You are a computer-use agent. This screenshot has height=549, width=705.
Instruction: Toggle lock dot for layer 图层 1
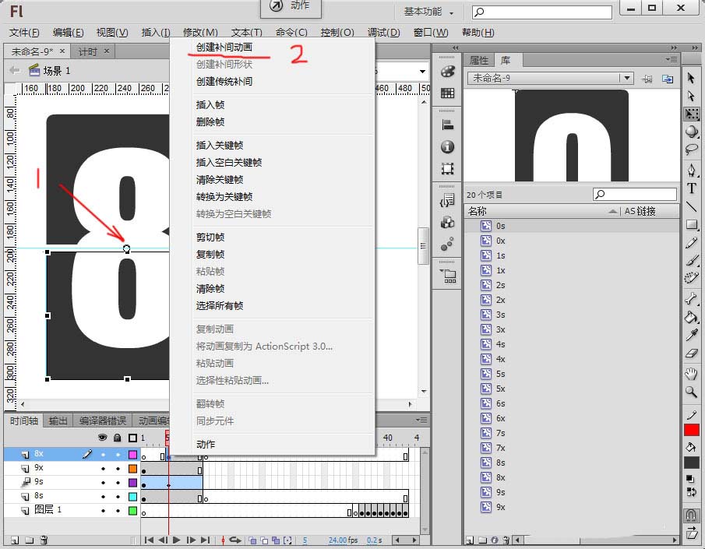pos(118,510)
